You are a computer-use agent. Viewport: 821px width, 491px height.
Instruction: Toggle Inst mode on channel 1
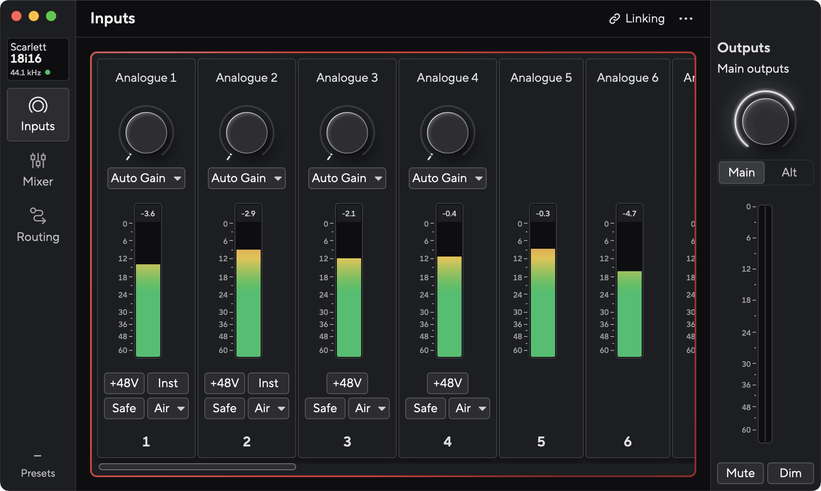168,383
